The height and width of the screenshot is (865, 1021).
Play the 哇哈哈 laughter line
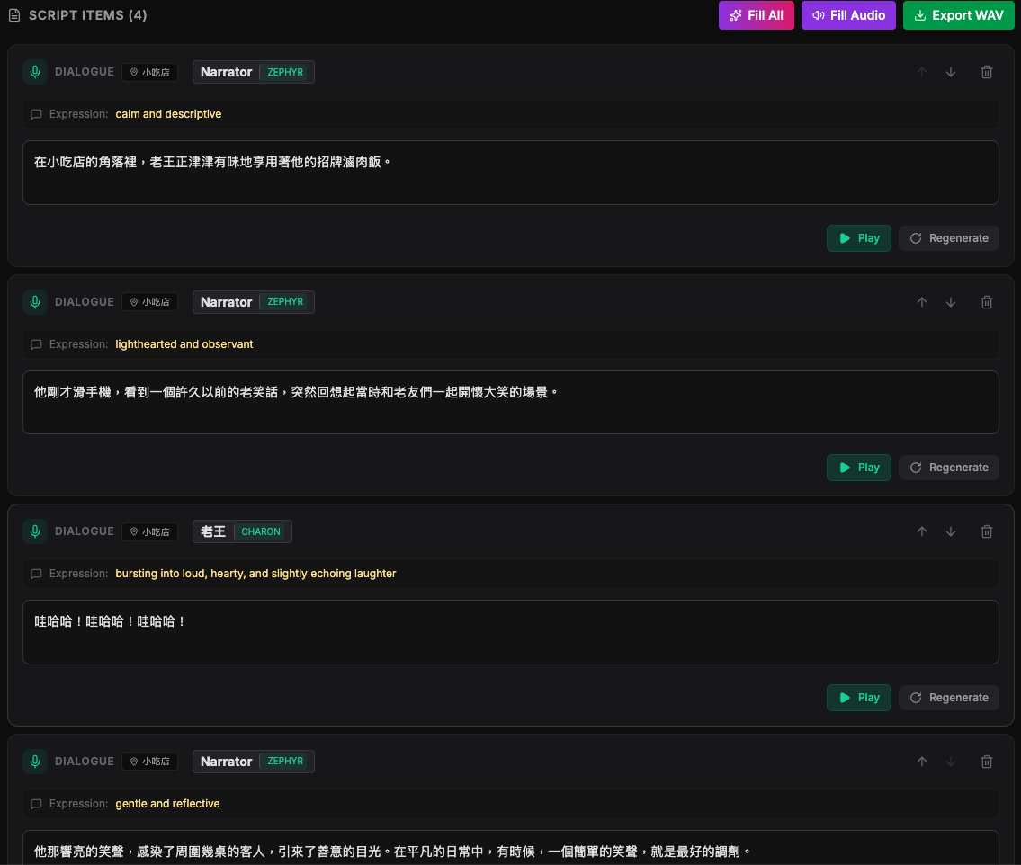pos(859,698)
